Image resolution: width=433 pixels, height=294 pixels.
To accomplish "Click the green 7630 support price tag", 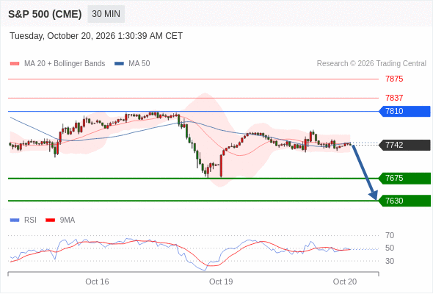I will click(404, 201).
